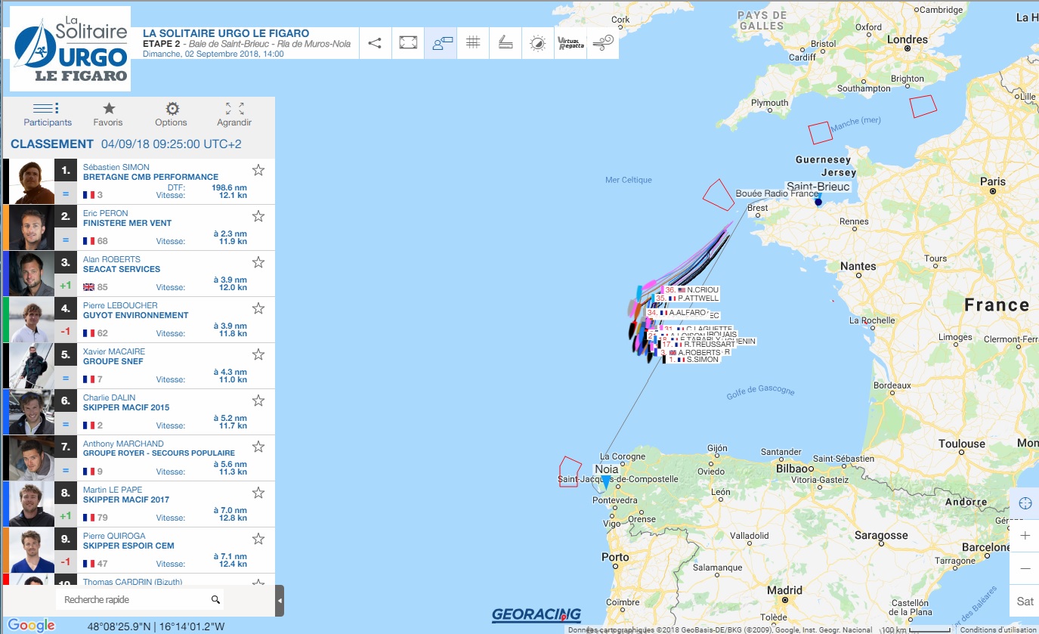Select the A.ALFARO boat label on map
This screenshot has height=634, width=1039.
tap(676, 312)
